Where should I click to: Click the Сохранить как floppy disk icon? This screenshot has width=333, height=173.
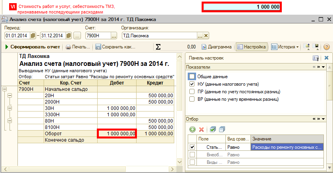98,47
